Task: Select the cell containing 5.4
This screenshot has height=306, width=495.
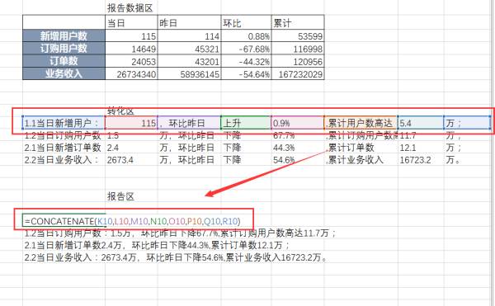Action: point(421,123)
